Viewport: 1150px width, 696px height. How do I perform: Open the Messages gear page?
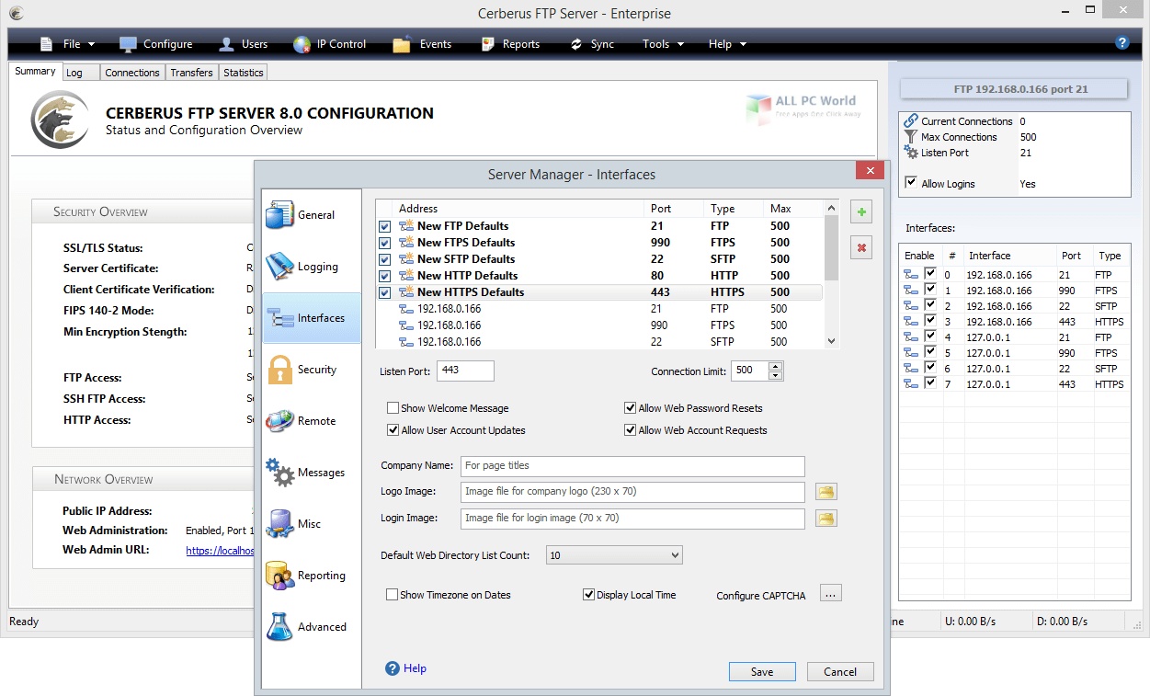pyautogui.click(x=279, y=472)
